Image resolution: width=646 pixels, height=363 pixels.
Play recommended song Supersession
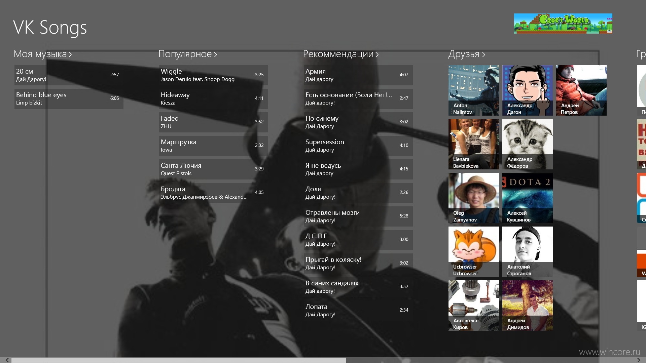point(358,146)
